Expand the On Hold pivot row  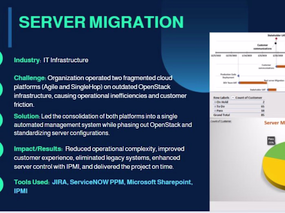[215, 102]
